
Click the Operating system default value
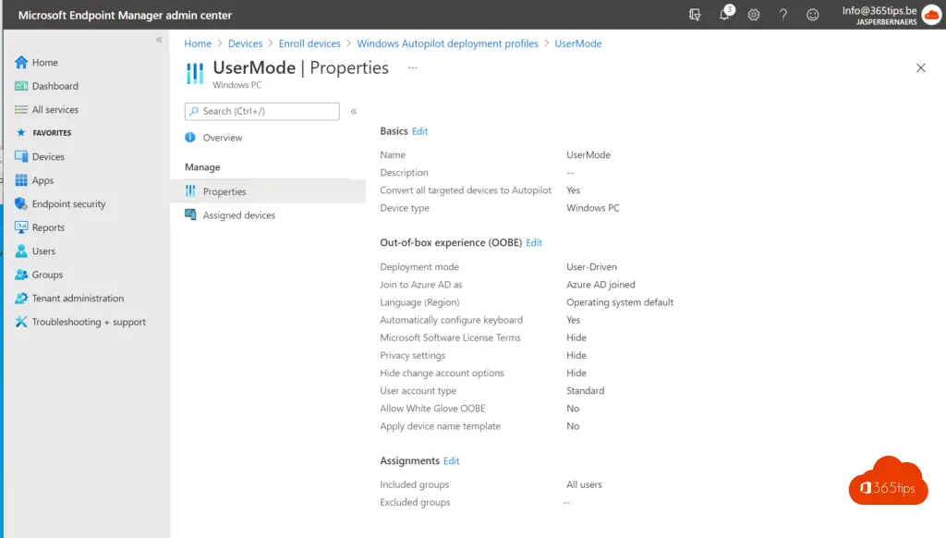click(620, 302)
